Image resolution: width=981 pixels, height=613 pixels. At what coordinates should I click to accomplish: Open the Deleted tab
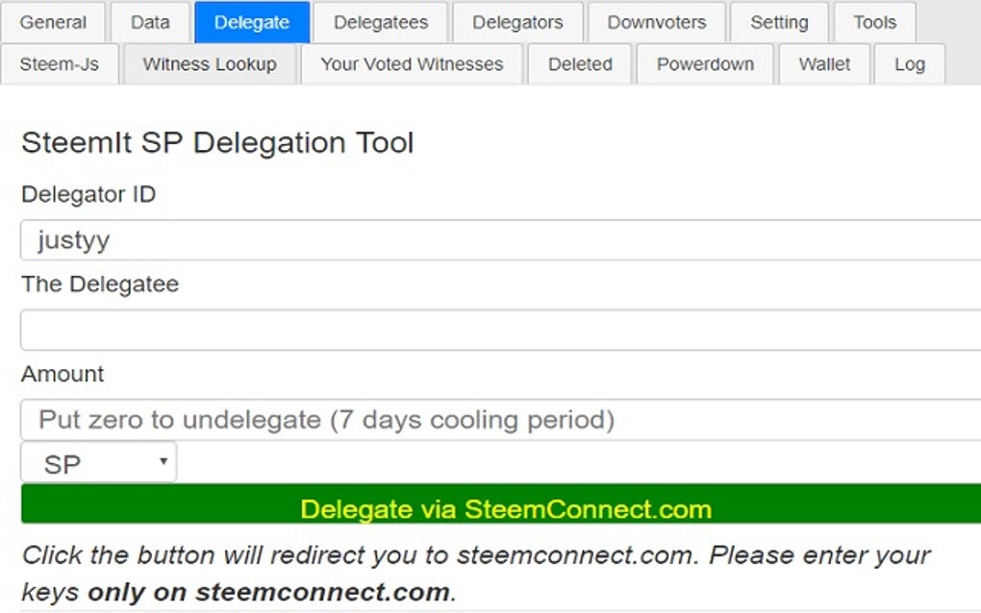pos(580,63)
